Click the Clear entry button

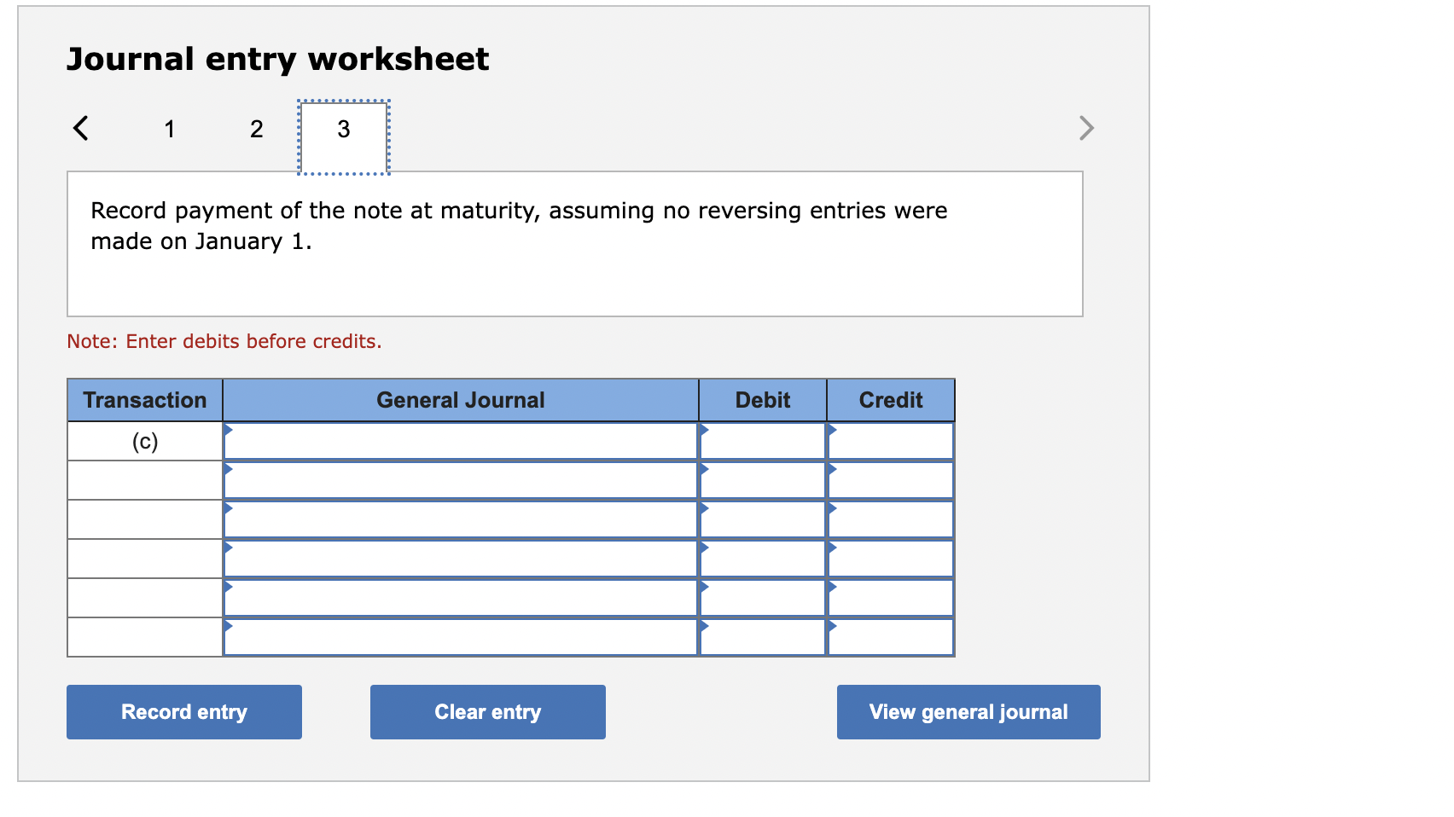click(x=488, y=712)
